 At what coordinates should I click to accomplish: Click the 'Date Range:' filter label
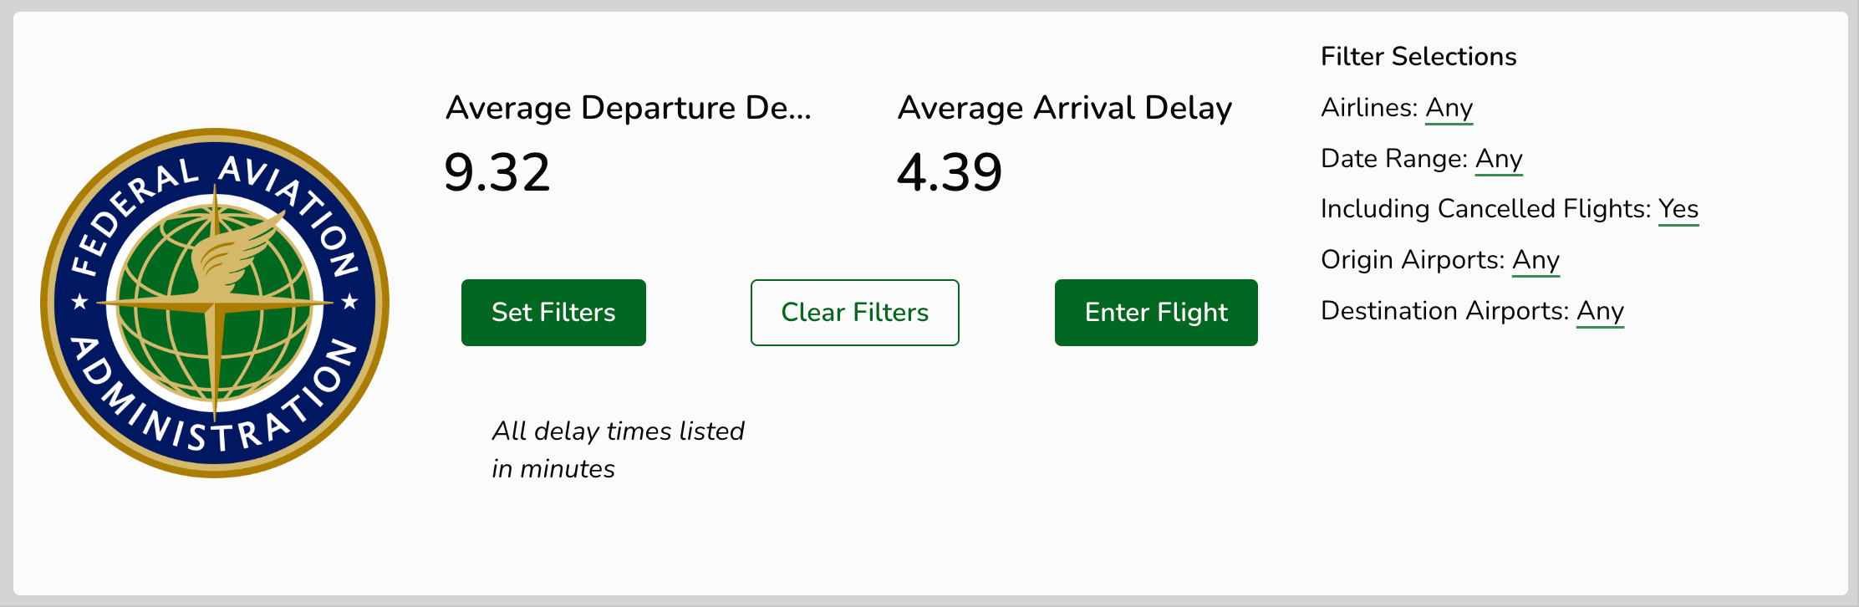coord(1393,159)
